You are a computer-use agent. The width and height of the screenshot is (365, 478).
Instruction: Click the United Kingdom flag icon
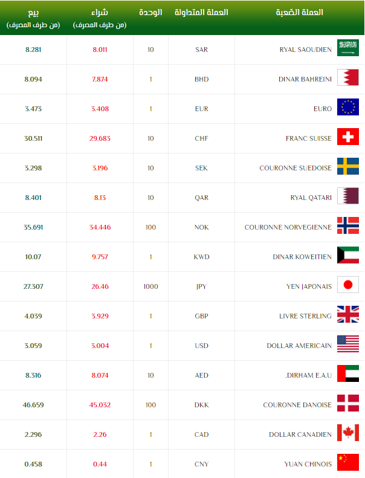(x=347, y=315)
